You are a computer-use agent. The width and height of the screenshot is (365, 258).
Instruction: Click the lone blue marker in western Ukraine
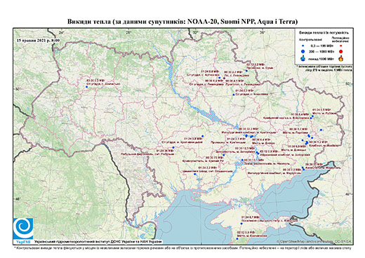tap(86, 87)
